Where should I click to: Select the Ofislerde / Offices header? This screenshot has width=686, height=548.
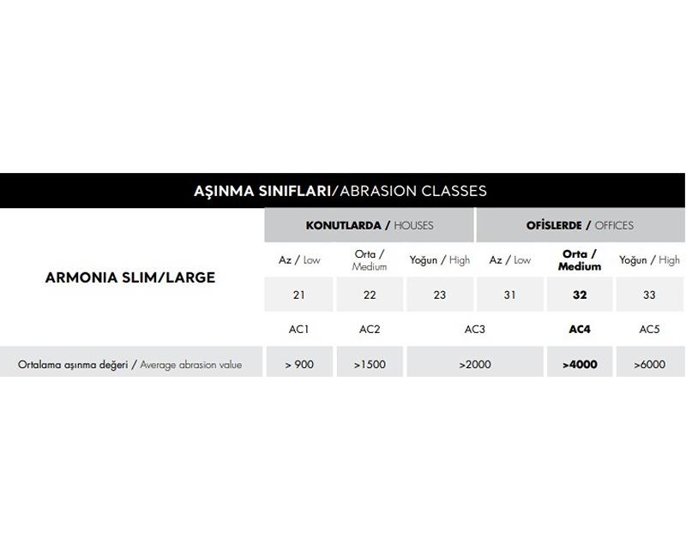(x=581, y=225)
